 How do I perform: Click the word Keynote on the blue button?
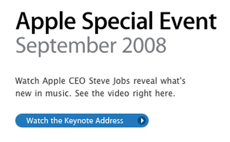79,121
